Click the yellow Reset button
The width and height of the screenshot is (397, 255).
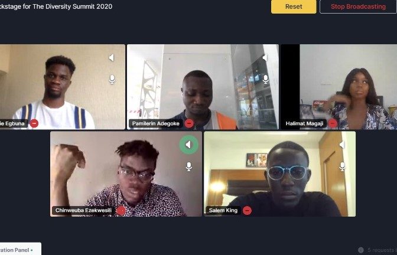pyautogui.click(x=294, y=6)
